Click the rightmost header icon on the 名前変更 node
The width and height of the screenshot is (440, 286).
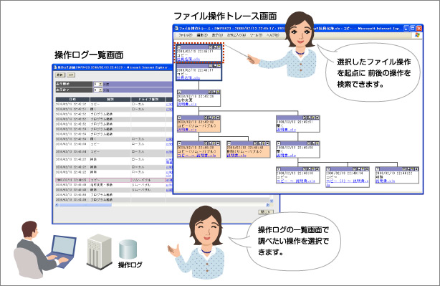point(218,92)
